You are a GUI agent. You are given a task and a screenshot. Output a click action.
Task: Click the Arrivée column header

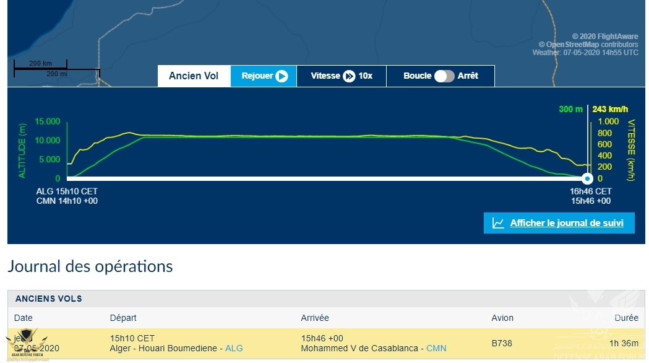point(314,318)
